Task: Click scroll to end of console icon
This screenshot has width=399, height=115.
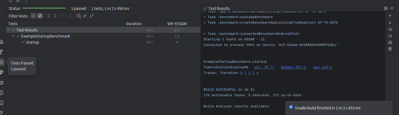Action: 390,36
